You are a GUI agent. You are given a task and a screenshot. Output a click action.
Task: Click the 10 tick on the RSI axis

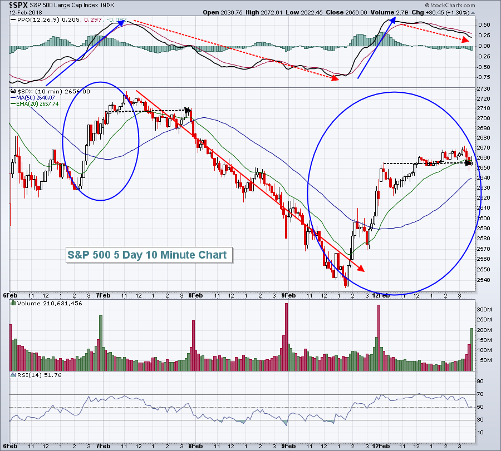tap(480, 433)
